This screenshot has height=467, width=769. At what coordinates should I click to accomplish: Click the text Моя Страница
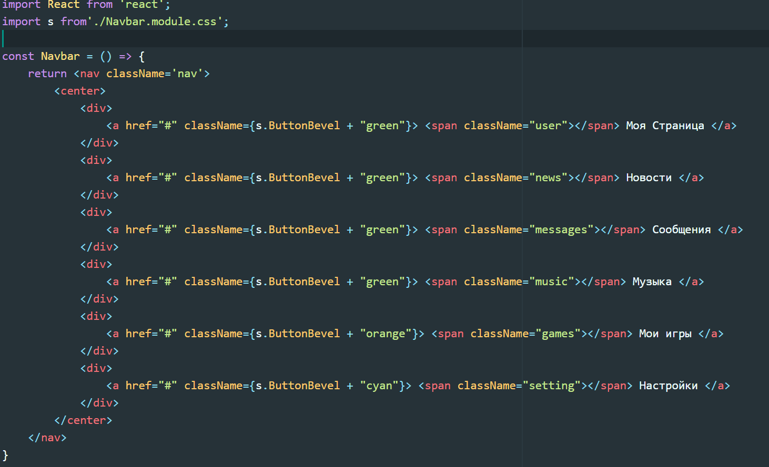tap(665, 126)
